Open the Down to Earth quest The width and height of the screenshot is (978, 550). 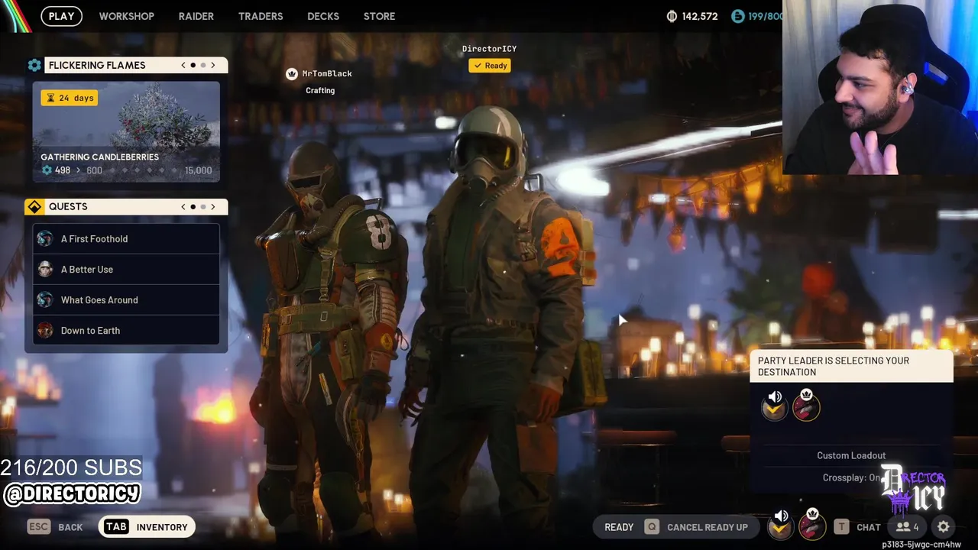126,330
